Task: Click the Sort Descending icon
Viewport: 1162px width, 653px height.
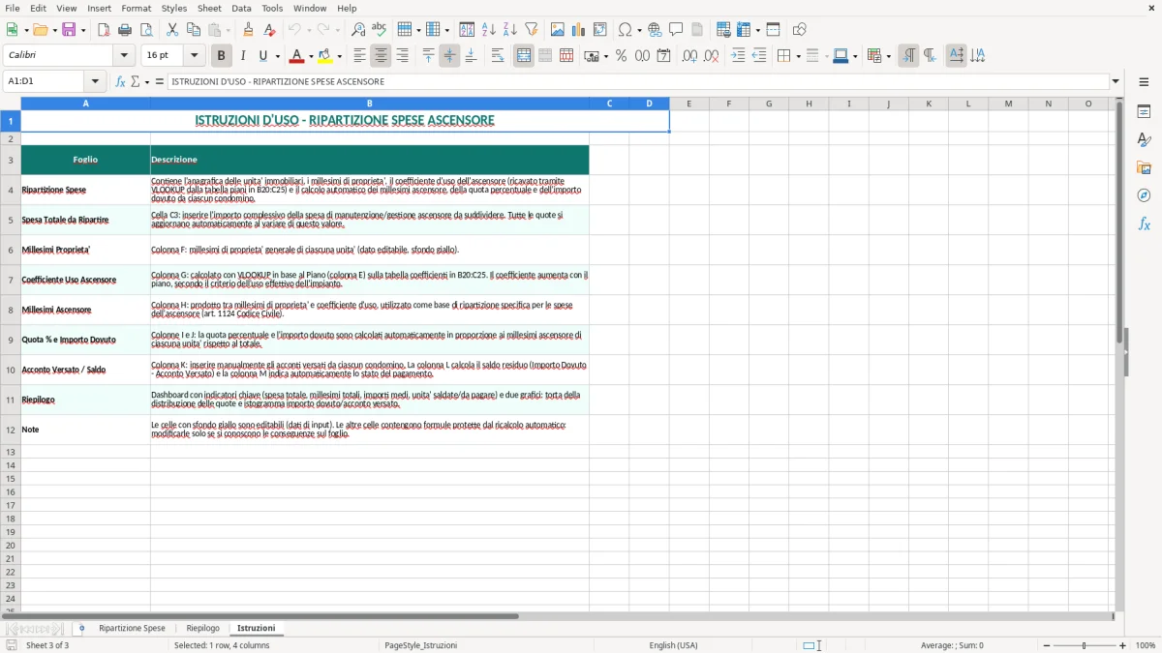Action: tap(510, 30)
